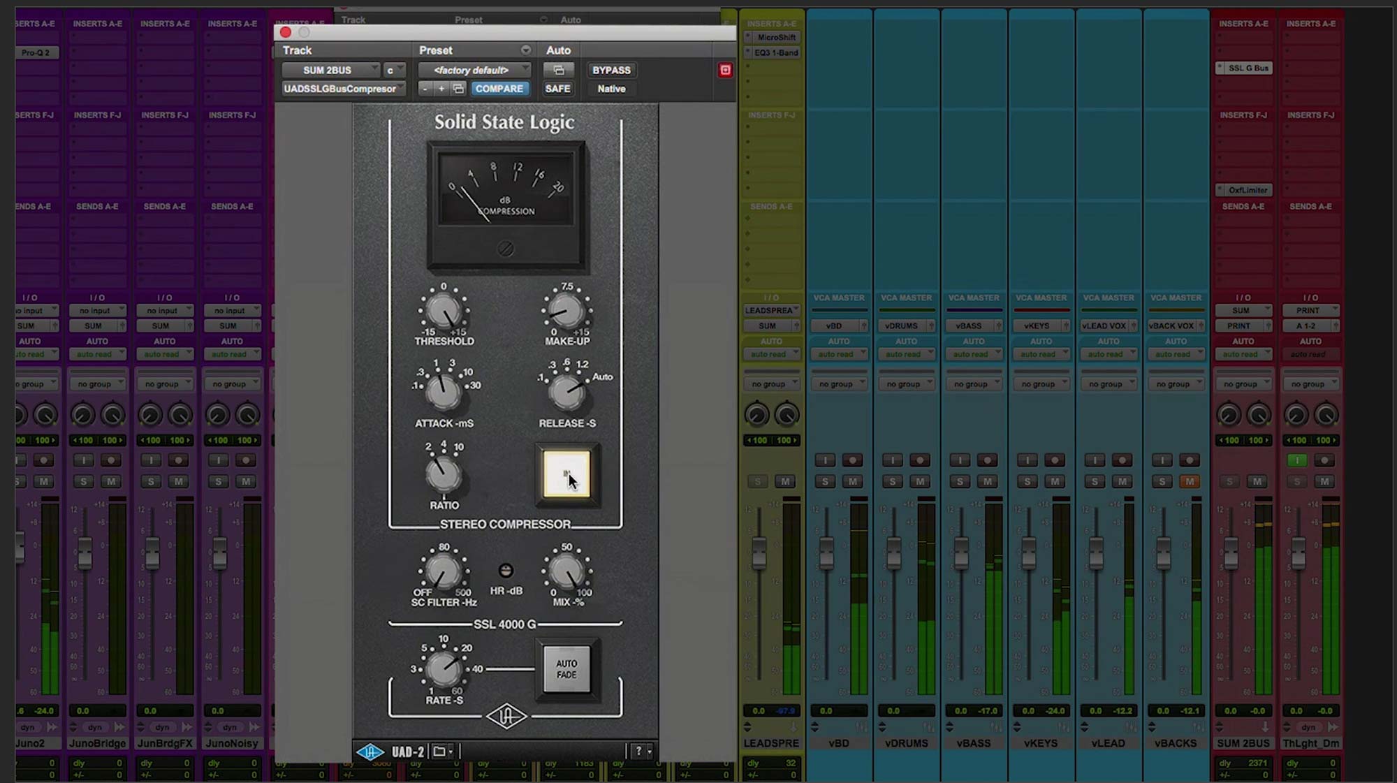Solo the vDRUMS track
1397x783 pixels.
(x=892, y=481)
